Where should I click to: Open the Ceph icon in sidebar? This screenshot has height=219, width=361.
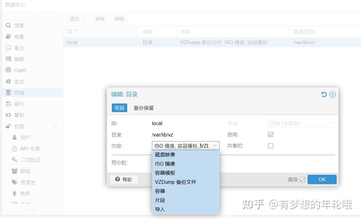point(8,70)
